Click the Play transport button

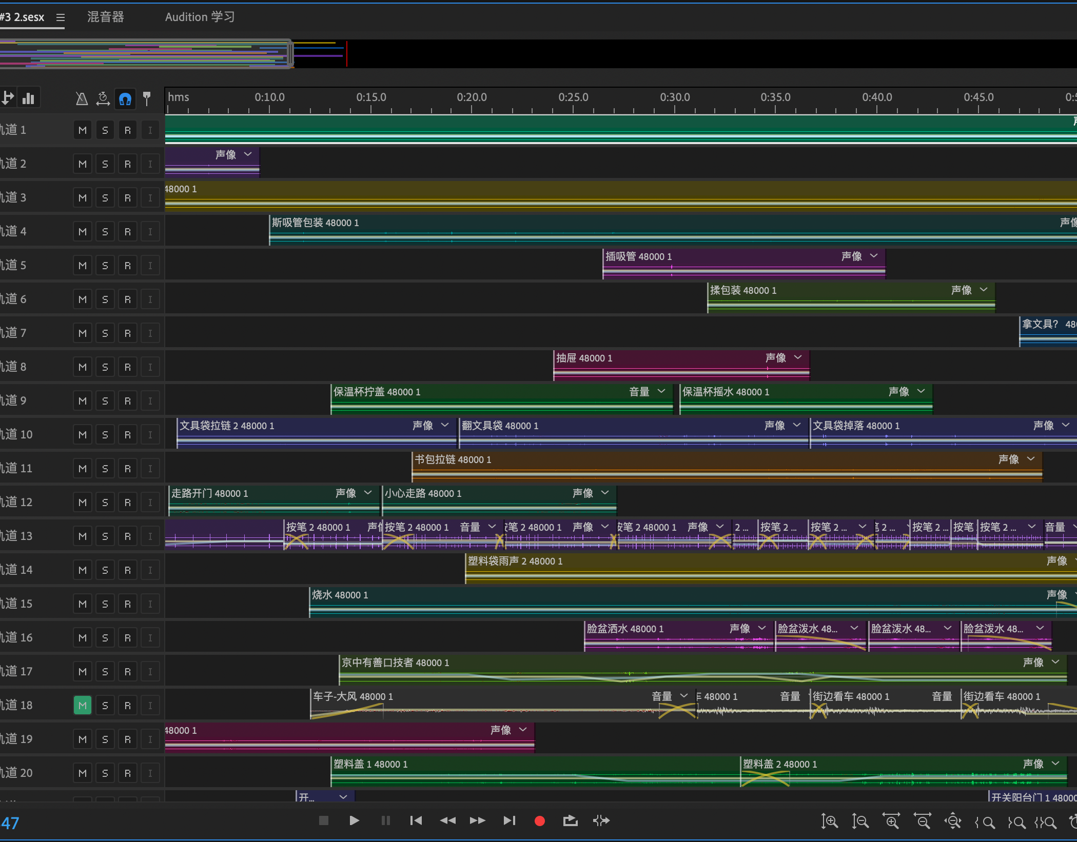pos(354,820)
